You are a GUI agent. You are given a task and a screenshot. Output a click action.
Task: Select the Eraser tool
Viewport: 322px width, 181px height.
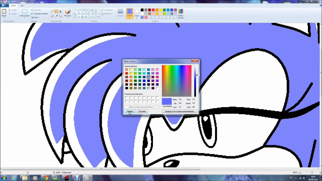tap(52, 16)
